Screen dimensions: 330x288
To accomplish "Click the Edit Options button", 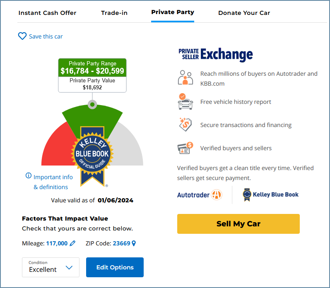I will pyautogui.click(x=115, y=267).
